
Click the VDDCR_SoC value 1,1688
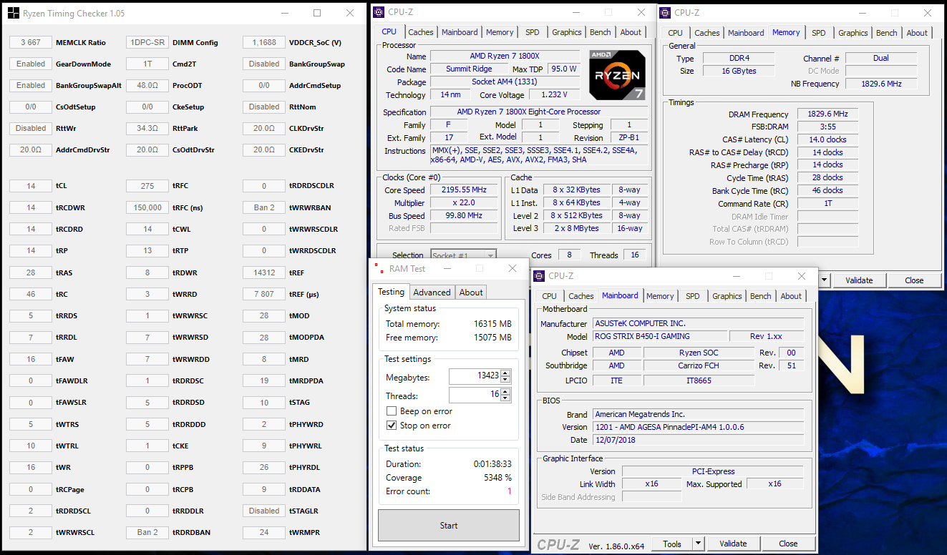264,42
